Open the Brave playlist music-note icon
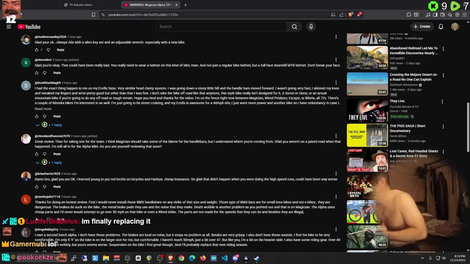Image resolution: width=470 pixels, height=264 pixels. (428, 15)
